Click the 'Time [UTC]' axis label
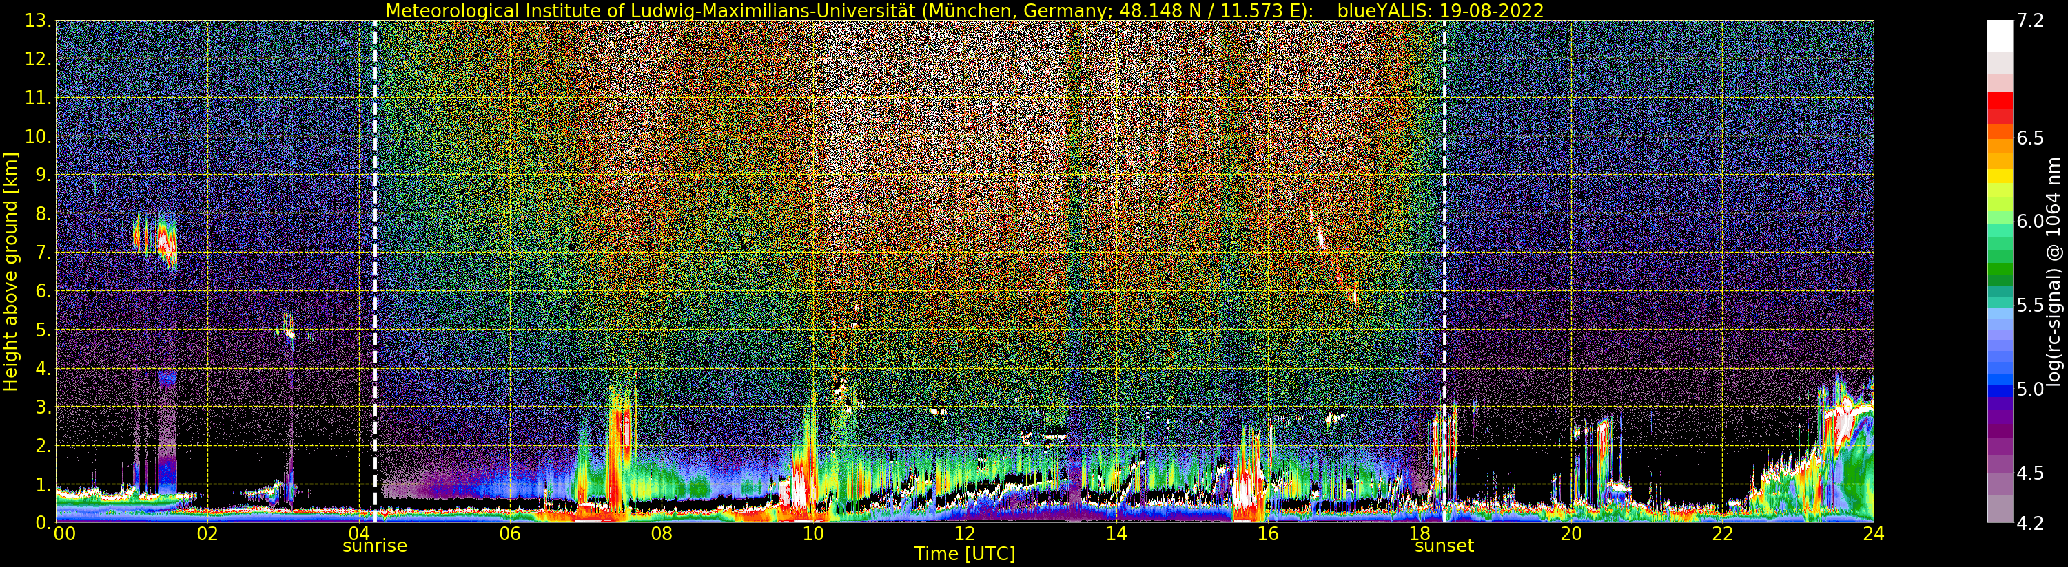 (x=965, y=554)
